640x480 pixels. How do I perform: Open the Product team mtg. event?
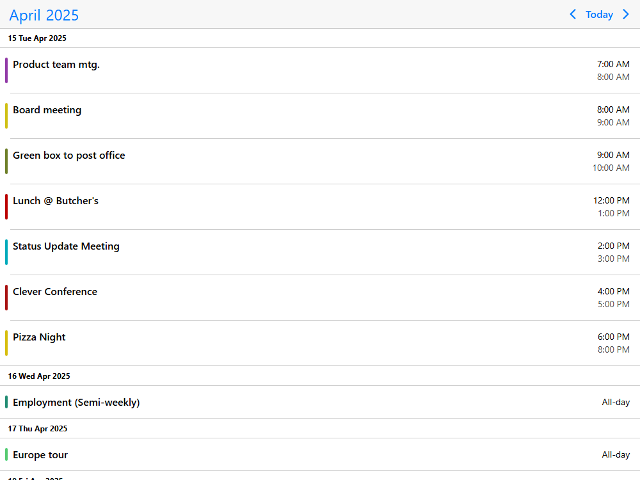[320, 70]
